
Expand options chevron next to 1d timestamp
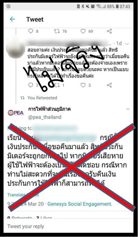(x=127, y=44)
